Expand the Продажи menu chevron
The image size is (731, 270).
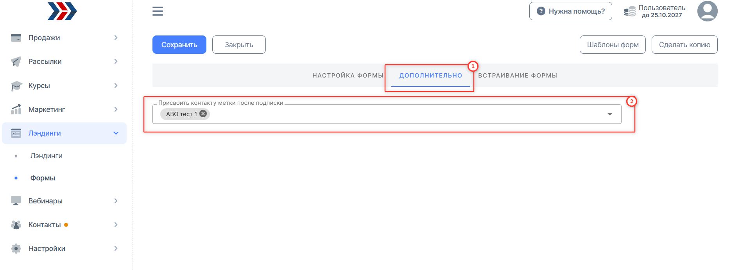coord(116,38)
